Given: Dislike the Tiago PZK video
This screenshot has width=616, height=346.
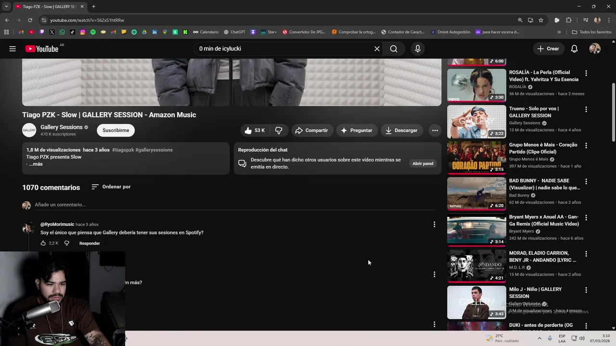Looking at the screenshot, I should point(279,130).
